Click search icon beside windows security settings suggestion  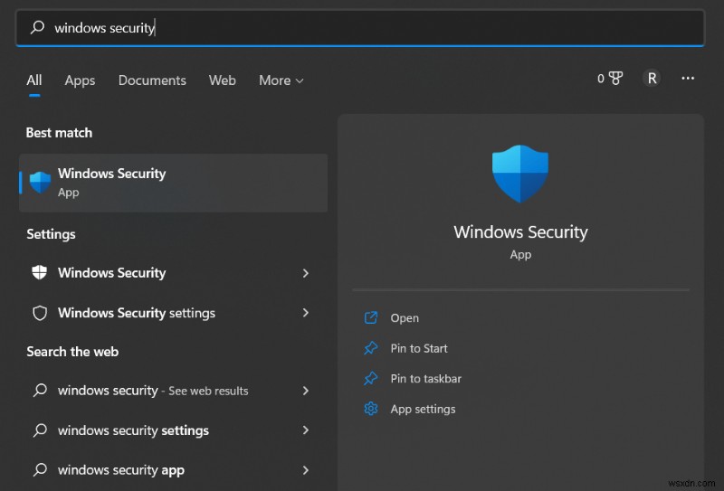40,430
